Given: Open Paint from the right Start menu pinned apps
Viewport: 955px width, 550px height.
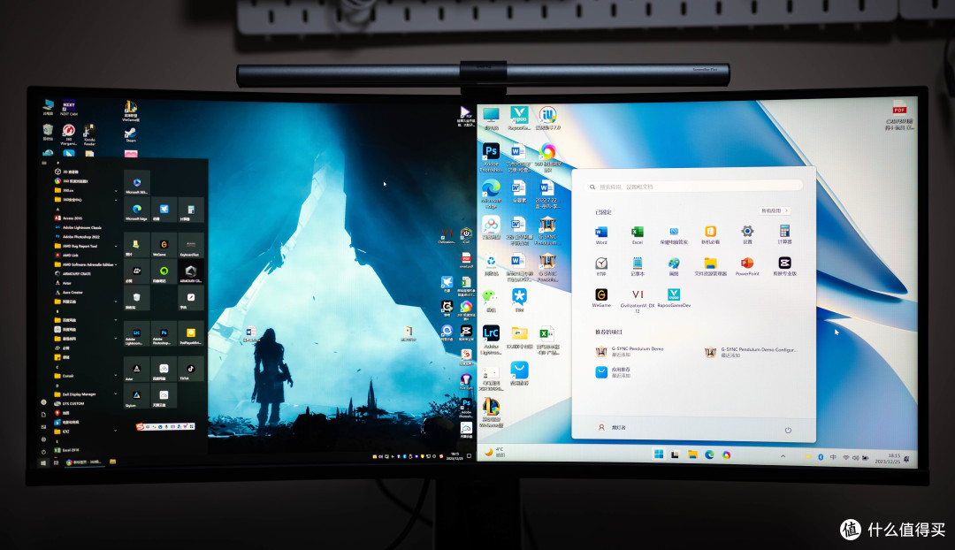Looking at the screenshot, I should click(x=674, y=266).
